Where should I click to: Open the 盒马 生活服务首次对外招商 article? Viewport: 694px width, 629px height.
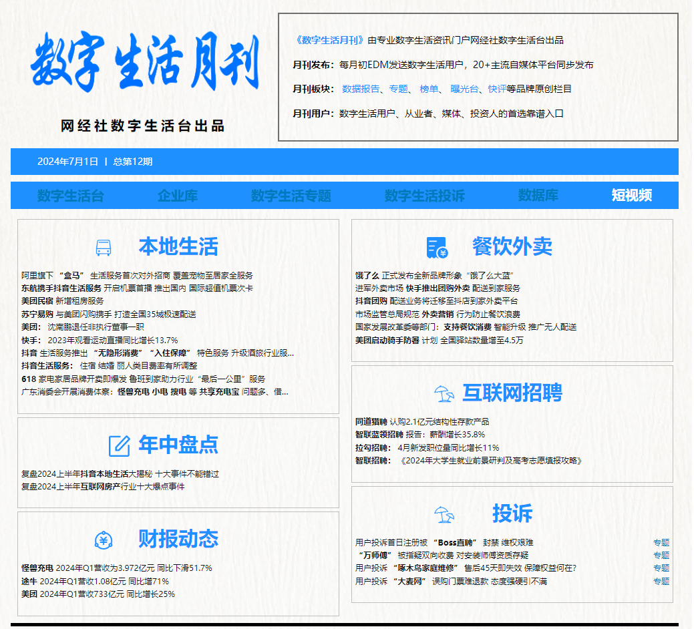137,276
